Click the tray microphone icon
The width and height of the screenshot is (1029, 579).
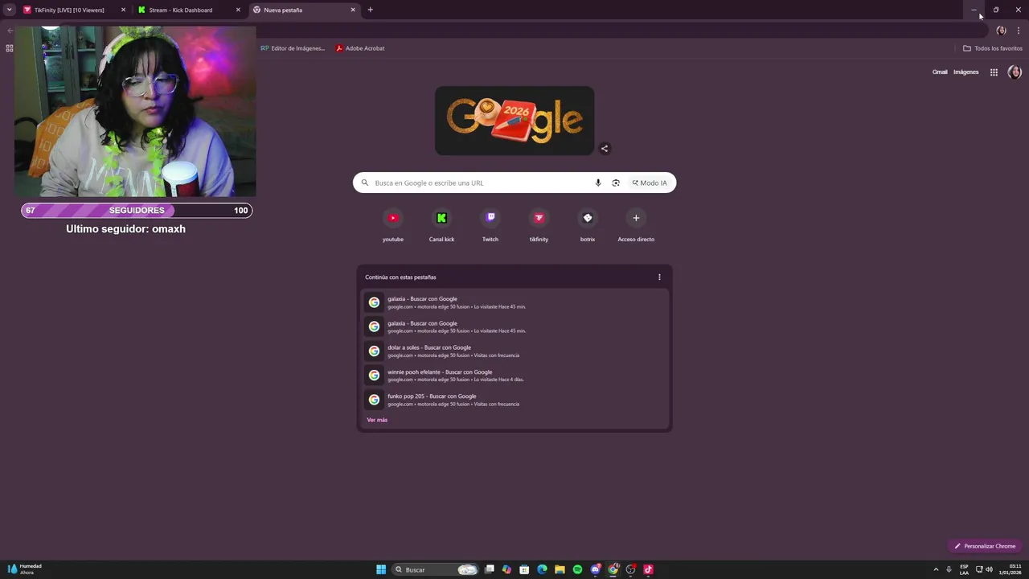coord(949,569)
